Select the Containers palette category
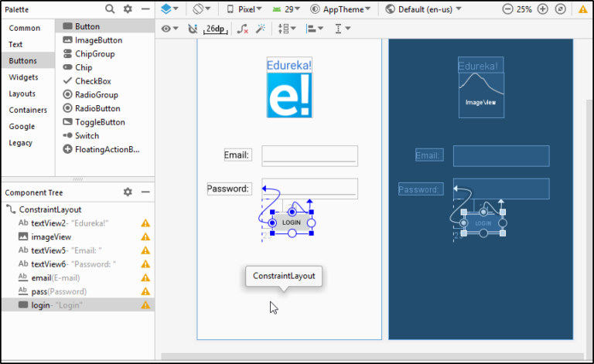This screenshot has width=594, height=364. 28,110
